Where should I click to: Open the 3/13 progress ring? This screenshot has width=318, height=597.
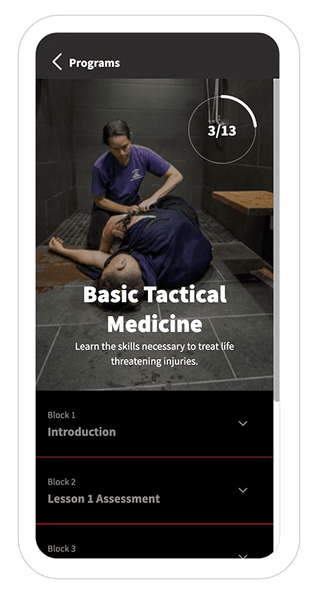pos(222,129)
